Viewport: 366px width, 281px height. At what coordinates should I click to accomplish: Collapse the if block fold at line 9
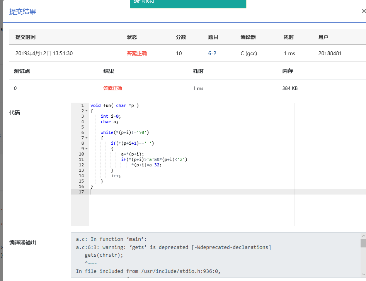(x=87, y=149)
